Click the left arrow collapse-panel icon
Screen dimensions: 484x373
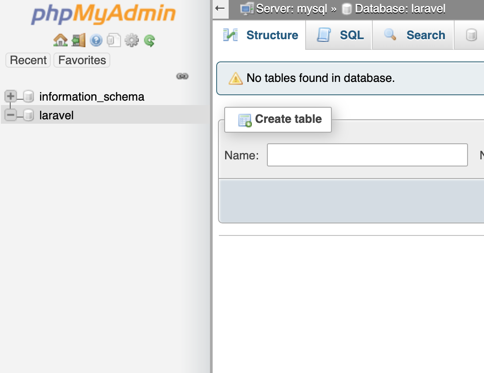pos(220,8)
